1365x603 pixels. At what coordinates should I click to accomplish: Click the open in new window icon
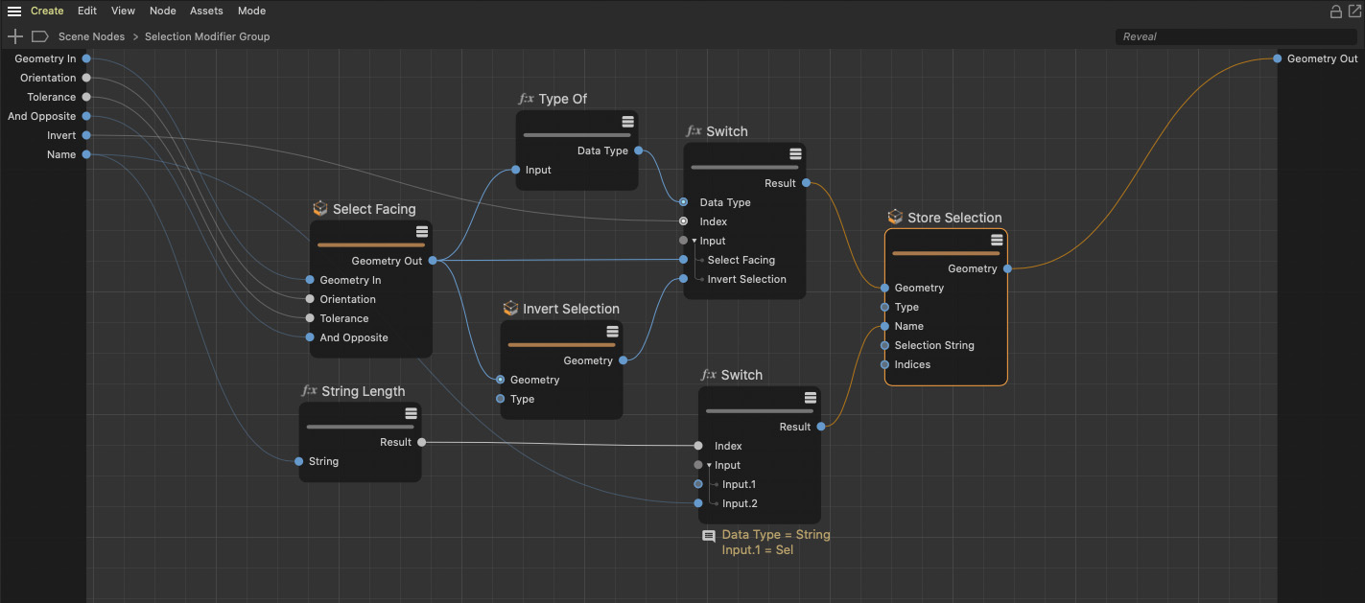1353,12
